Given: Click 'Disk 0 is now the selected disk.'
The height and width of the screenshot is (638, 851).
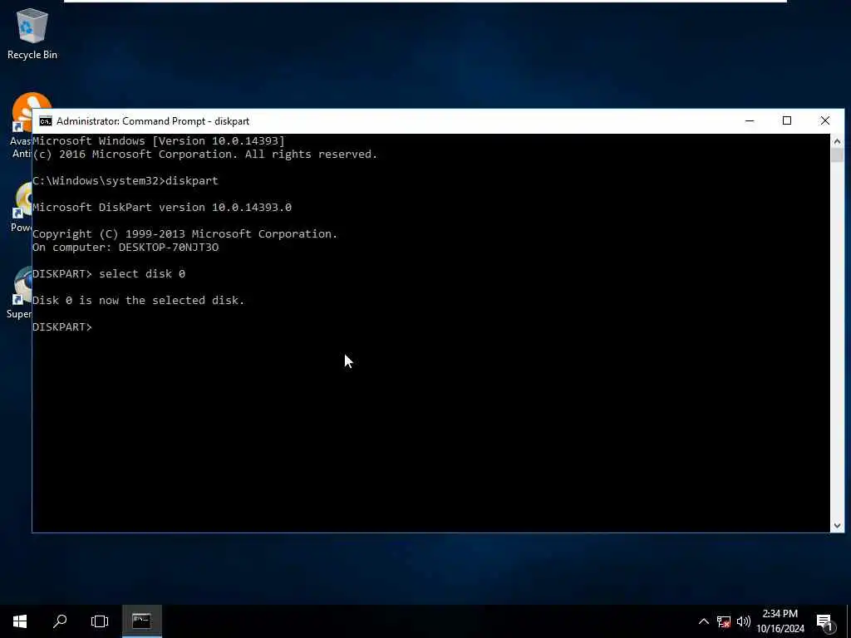Looking at the screenshot, I should (x=139, y=300).
